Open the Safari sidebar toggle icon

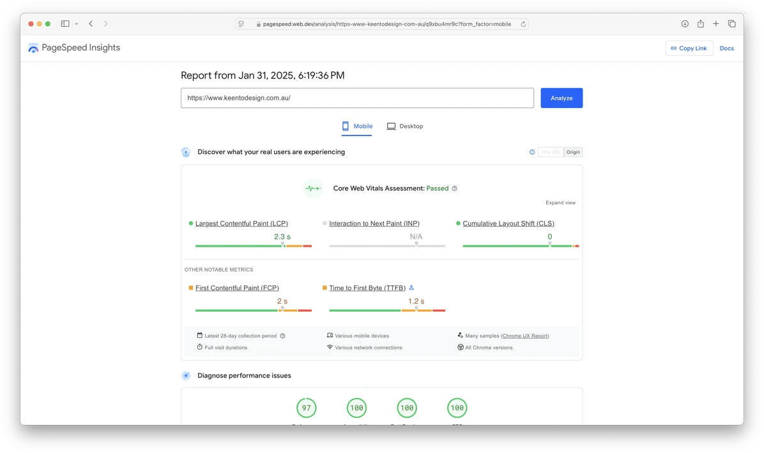click(65, 24)
